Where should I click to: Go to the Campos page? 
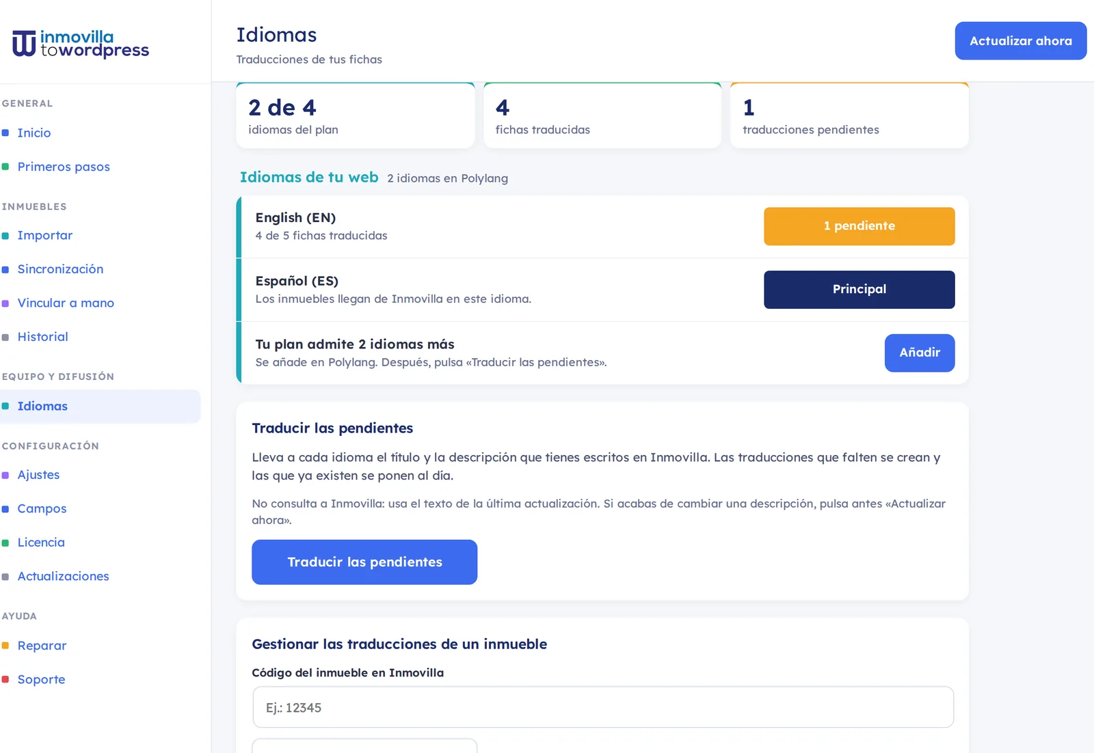point(42,508)
